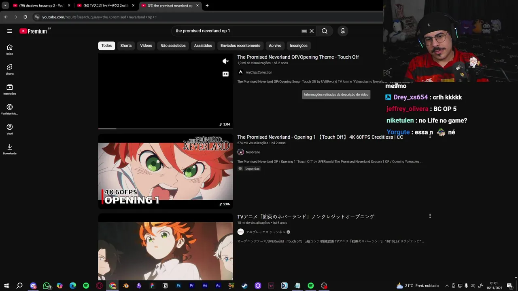
Task: Open AniClipsCollection channel name link
Action: click(x=259, y=72)
